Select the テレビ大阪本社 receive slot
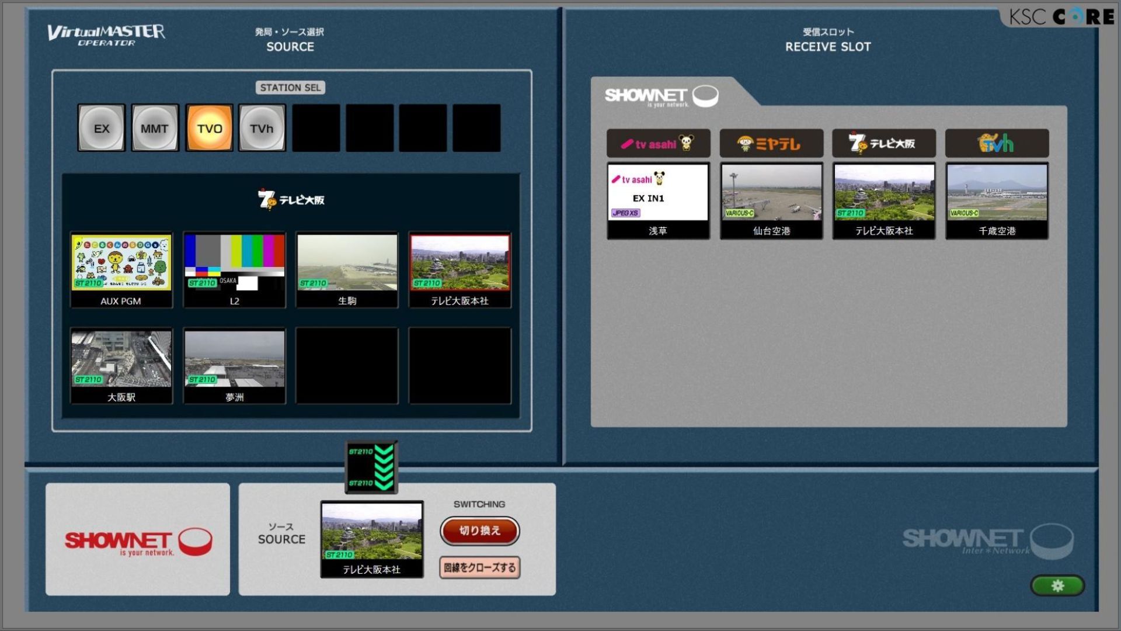The height and width of the screenshot is (631, 1121). pos(884,201)
